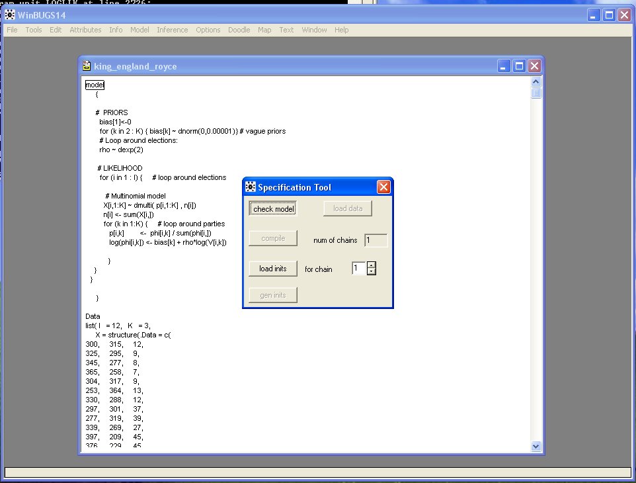
Task: Close the Specification Tool dialog
Action: click(x=383, y=187)
